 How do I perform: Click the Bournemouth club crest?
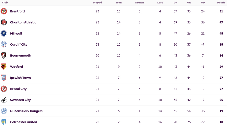(x=4, y=56)
